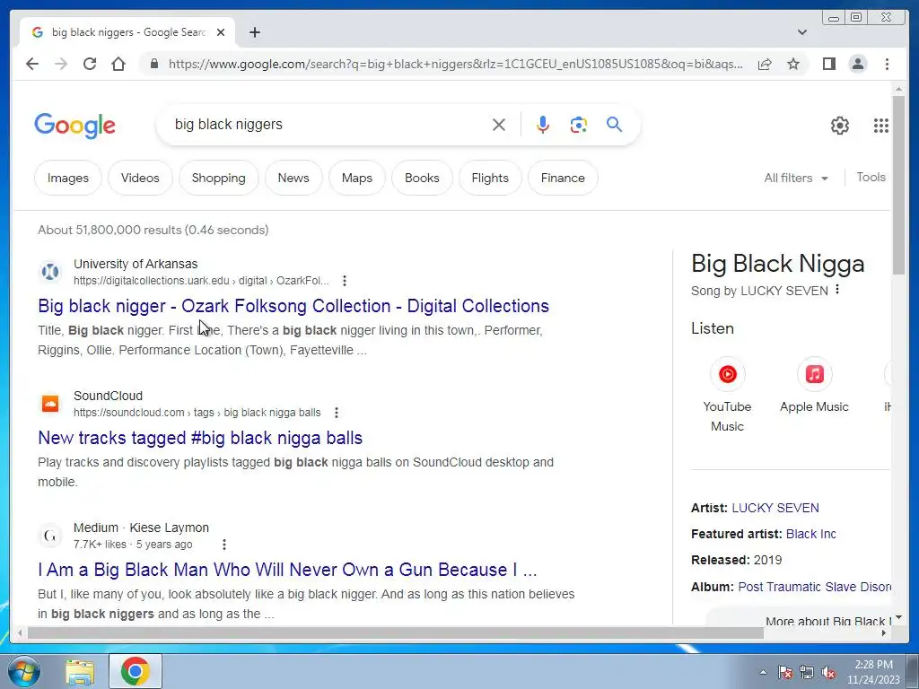Click the browser Forward arrow
Screen dimensions: 919x689
click(x=61, y=64)
